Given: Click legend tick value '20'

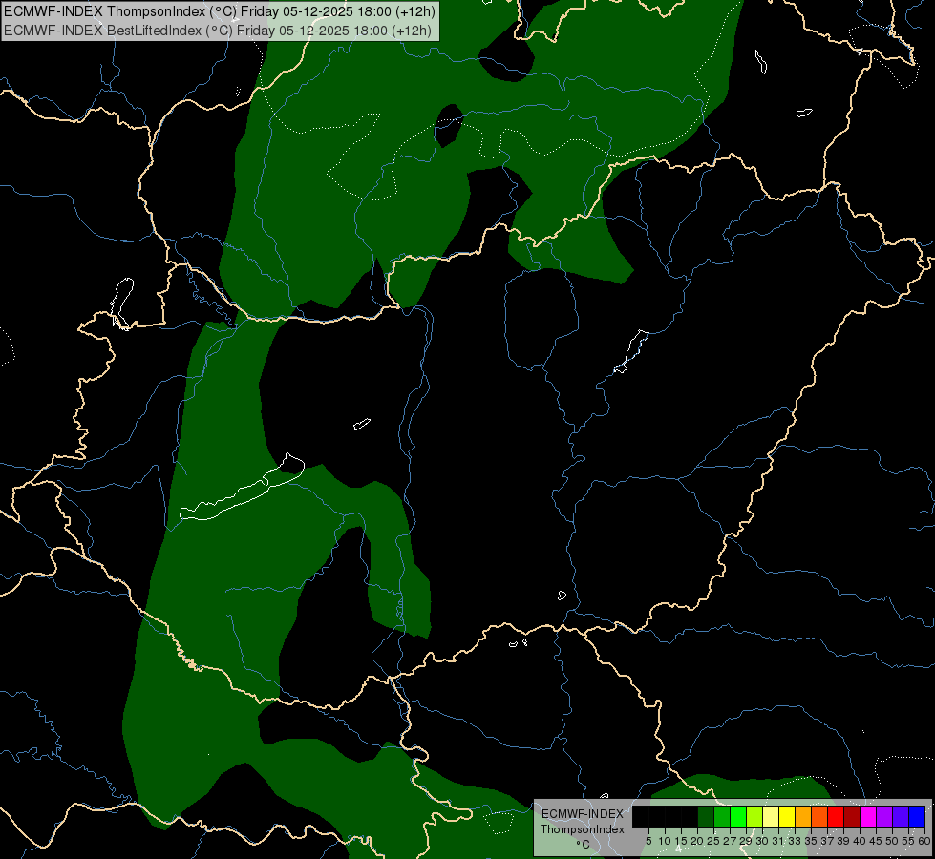Looking at the screenshot, I should click(697, 841).
